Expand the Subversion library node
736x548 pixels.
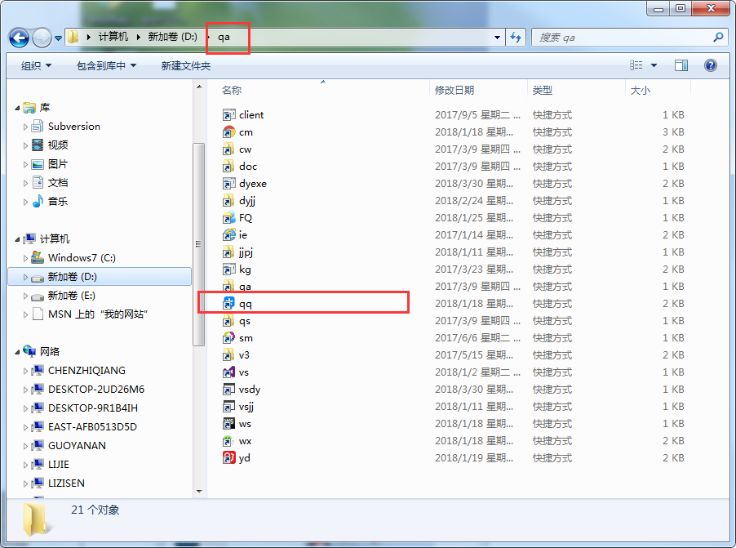coord(25,127)
